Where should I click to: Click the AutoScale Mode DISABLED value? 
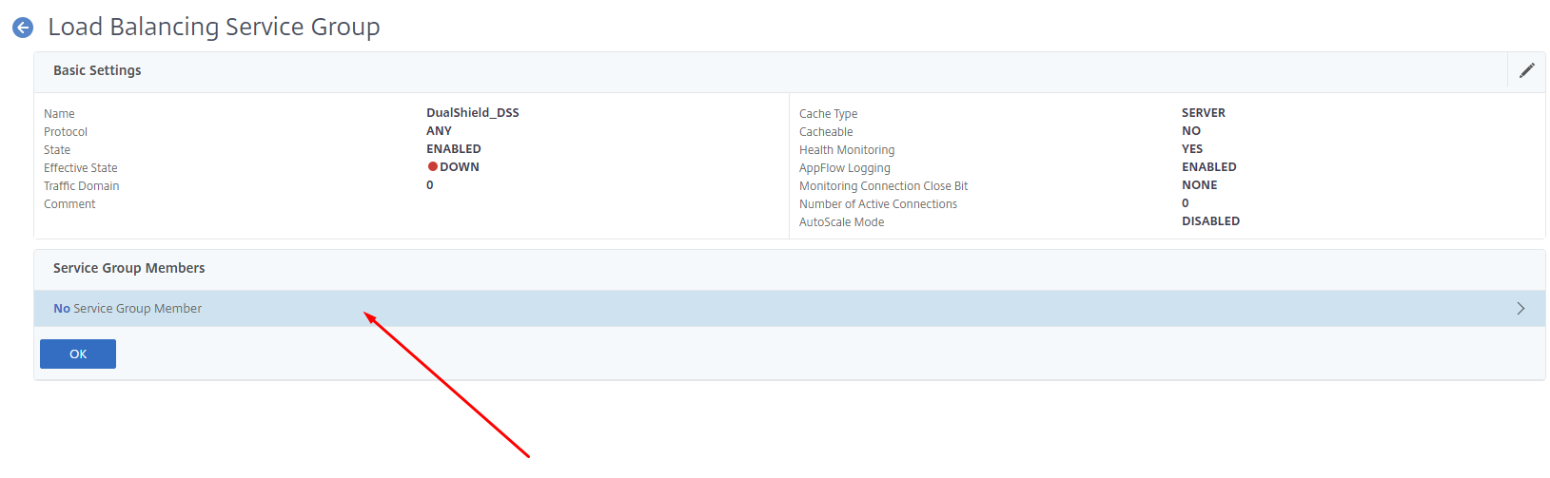coord(1210,221)
